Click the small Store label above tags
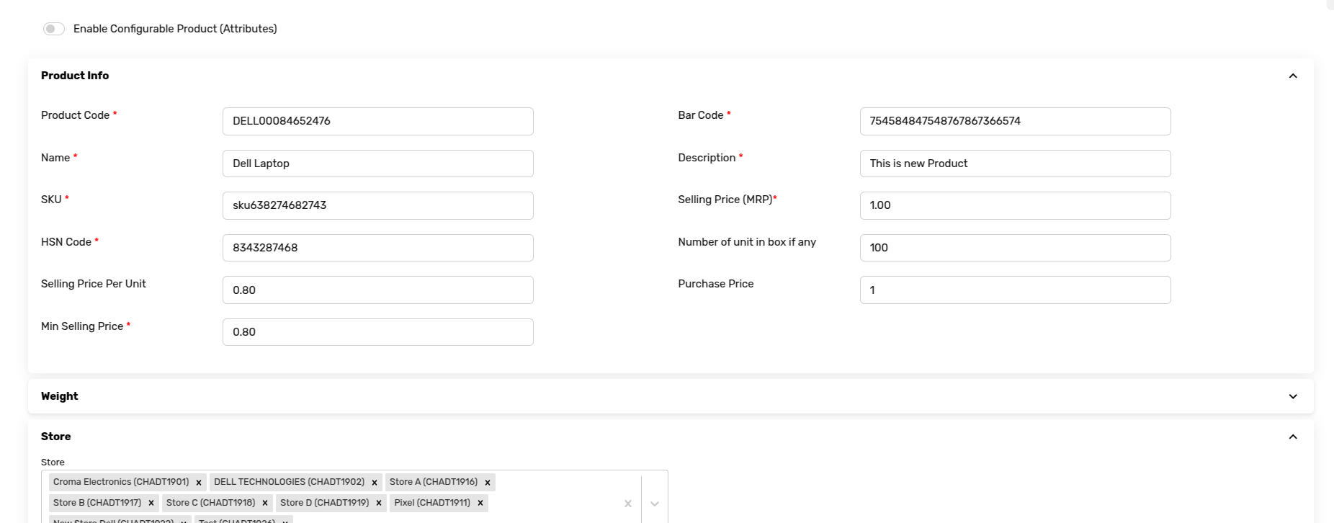Viewport: 1334px width, 523px height. tap(53, 462)
